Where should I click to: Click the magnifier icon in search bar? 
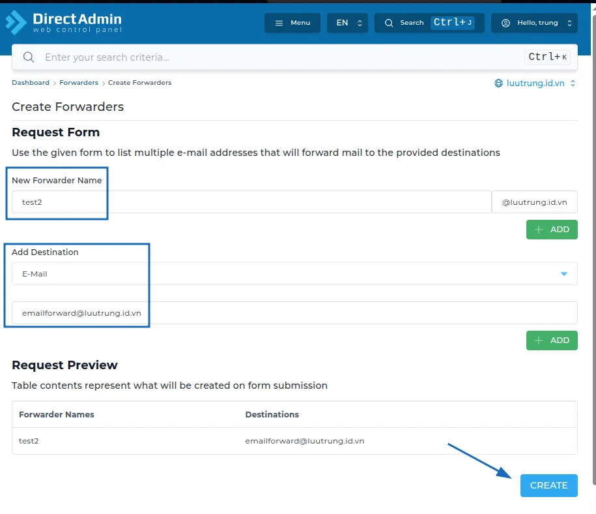pyautogui.click(x=29, y=57)
